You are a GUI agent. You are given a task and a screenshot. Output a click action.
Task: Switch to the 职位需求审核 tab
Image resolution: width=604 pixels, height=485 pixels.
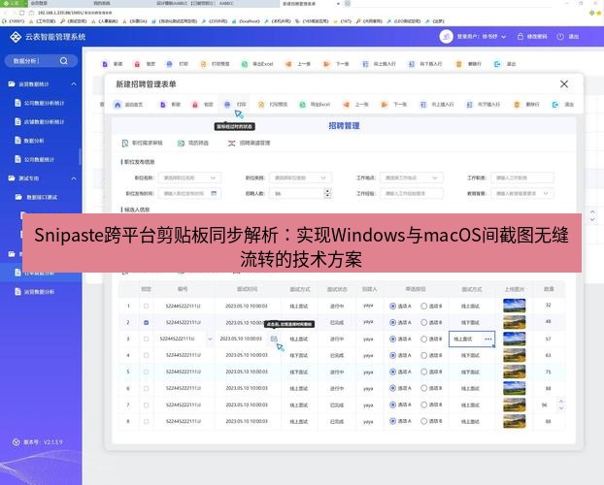[142, 144]
